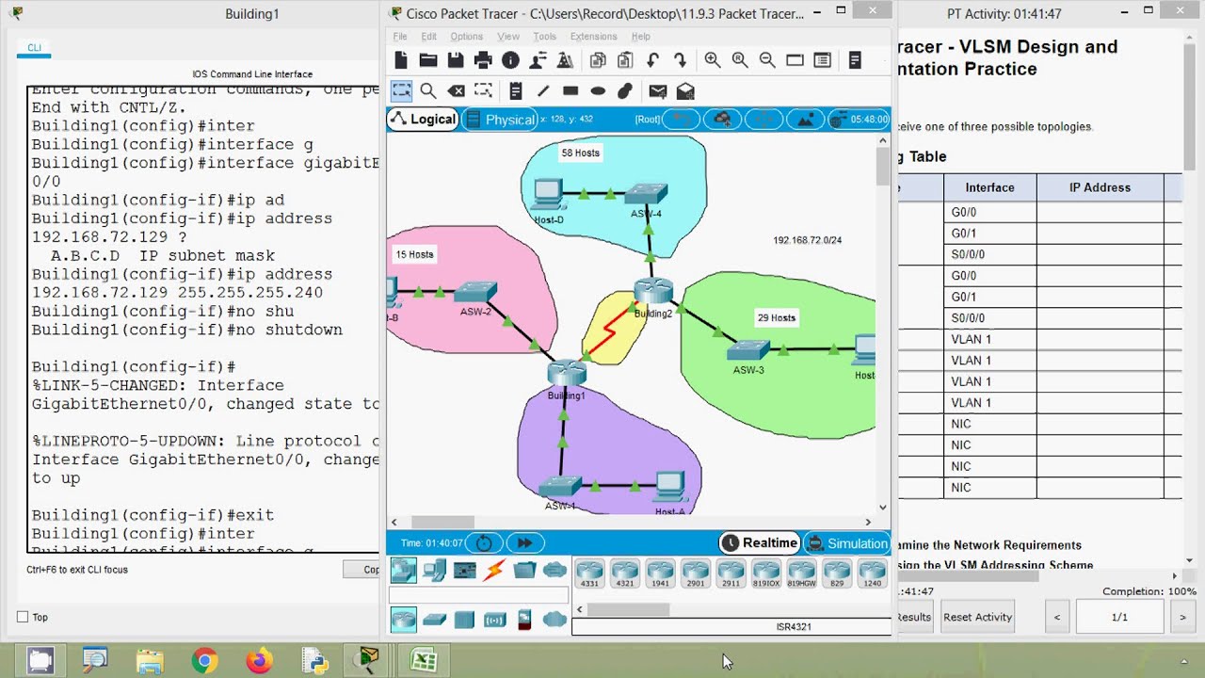Select the 4331 router model

pos(589,573)
